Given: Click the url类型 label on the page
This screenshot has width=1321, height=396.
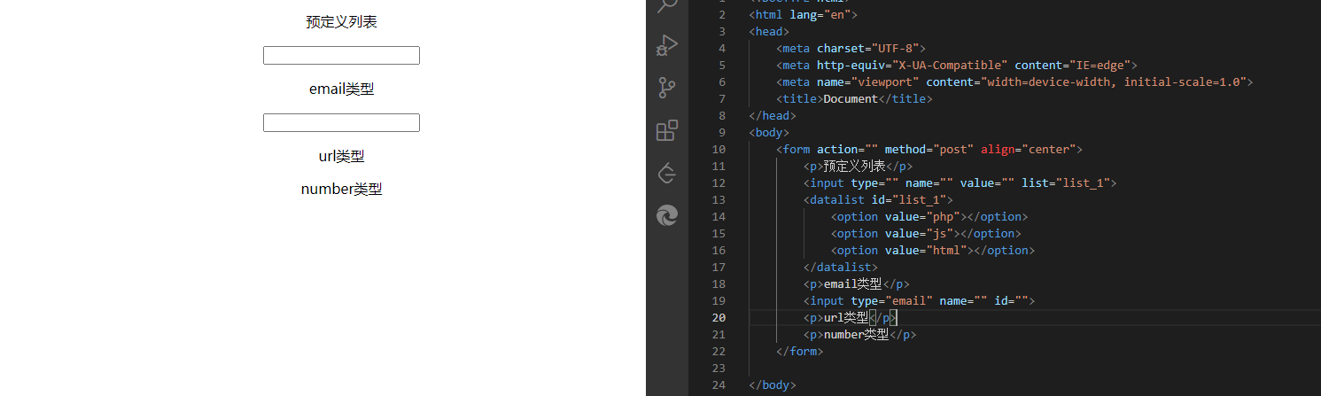Looking at the screenshot, I should [x=341, y=157].
